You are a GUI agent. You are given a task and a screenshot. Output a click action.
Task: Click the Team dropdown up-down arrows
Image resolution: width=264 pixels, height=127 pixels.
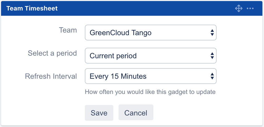(212, 33)
